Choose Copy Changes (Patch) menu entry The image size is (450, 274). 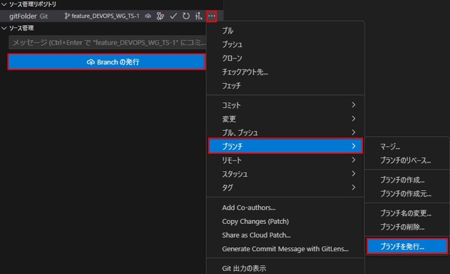285,221
